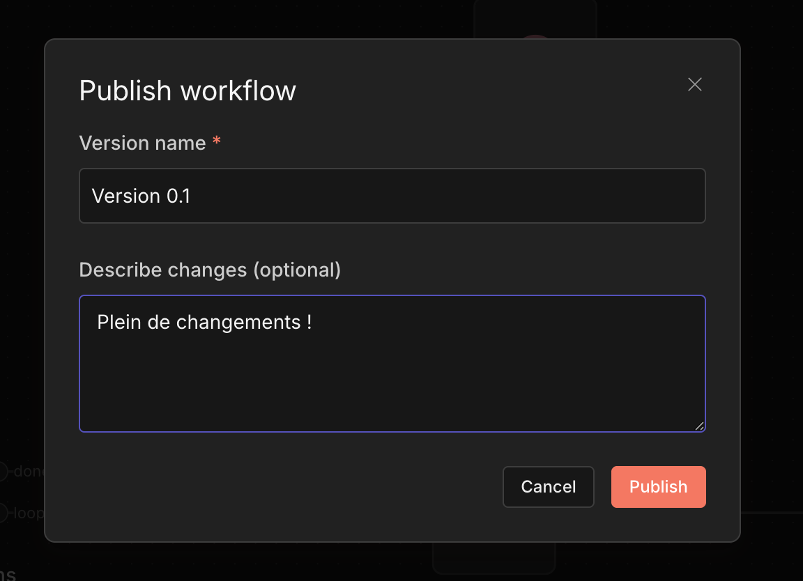Click the "Describe changes (optional)" label
This screenshot has width=803, height=581.
(x=210, y=270)
